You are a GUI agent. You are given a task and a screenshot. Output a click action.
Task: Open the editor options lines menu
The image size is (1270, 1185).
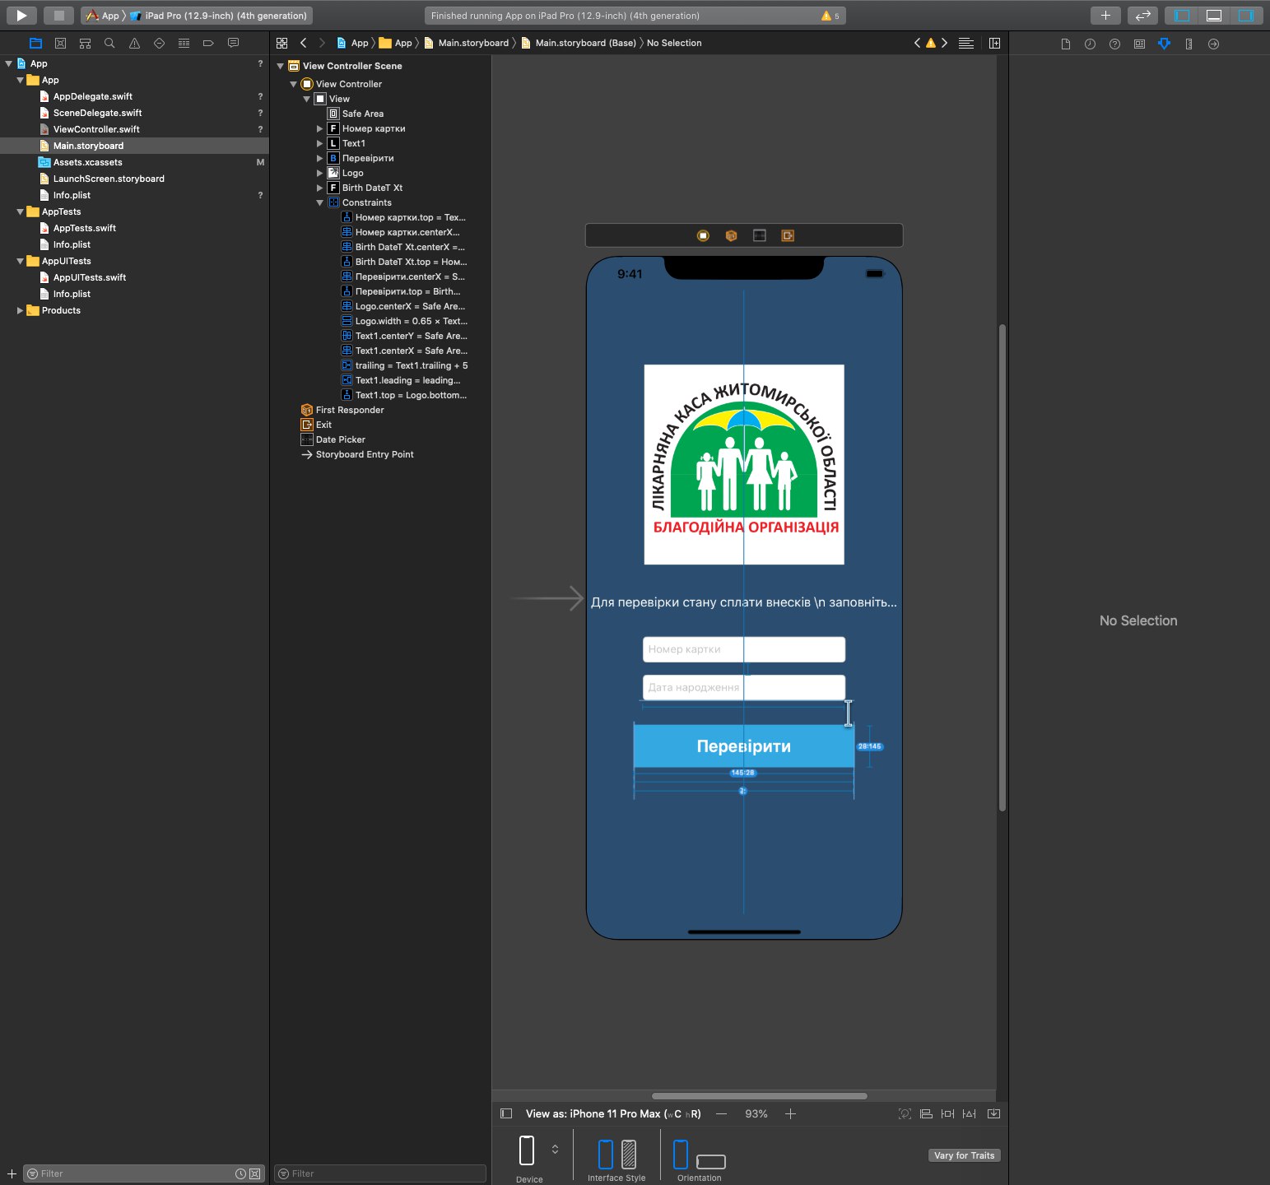point(966,43)
